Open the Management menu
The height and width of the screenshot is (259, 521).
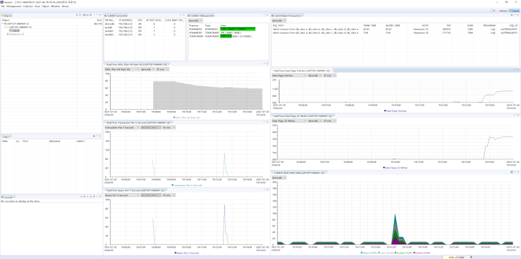[x=13, y=6]
